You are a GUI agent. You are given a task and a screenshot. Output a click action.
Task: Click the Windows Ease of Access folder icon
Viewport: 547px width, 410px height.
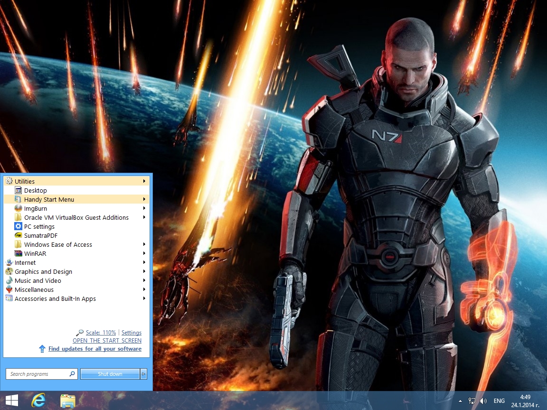[x=18, y=244]
